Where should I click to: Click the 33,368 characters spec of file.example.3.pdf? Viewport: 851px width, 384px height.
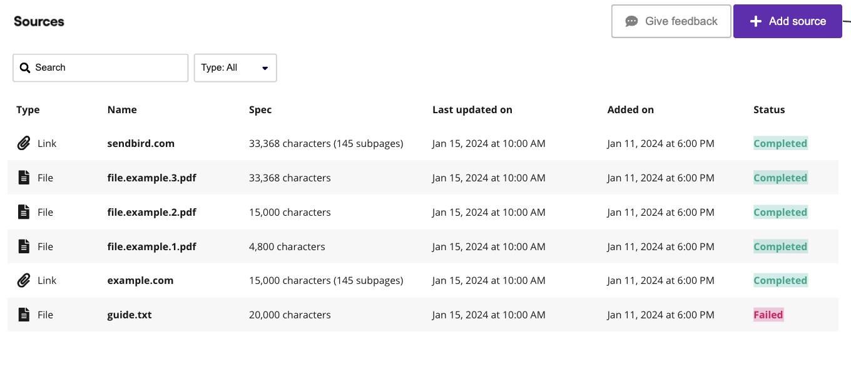tap(290, 178)
